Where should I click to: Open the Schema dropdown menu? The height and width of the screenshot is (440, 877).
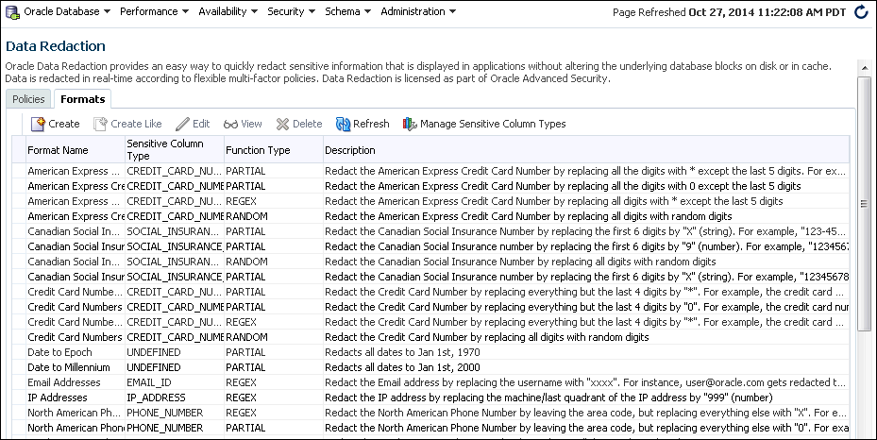tap(348, 11)
